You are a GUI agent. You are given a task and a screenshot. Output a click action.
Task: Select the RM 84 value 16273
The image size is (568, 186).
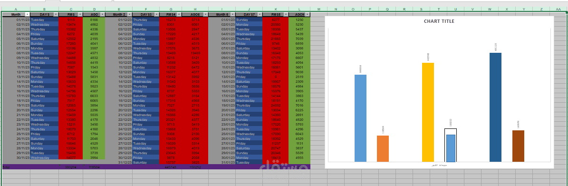tap(171, 20)
